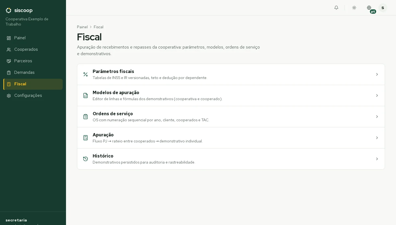Open Demandas in the sidebar menu
The width and height of the screenshot is (396, 225).
pos(33,73)
